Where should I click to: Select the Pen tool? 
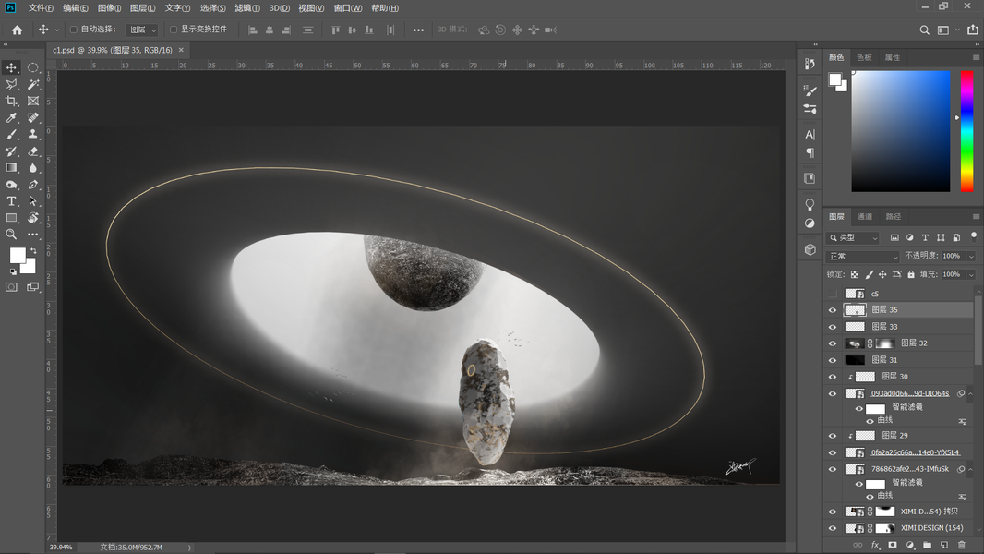coord(33,185)
